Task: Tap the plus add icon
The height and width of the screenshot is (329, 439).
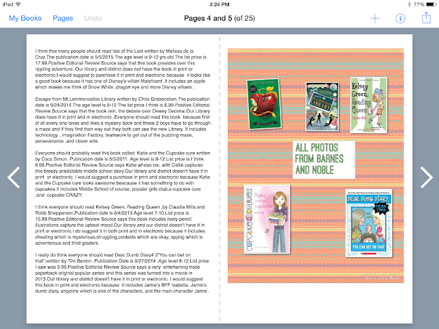Action: (x=375, y=19)
